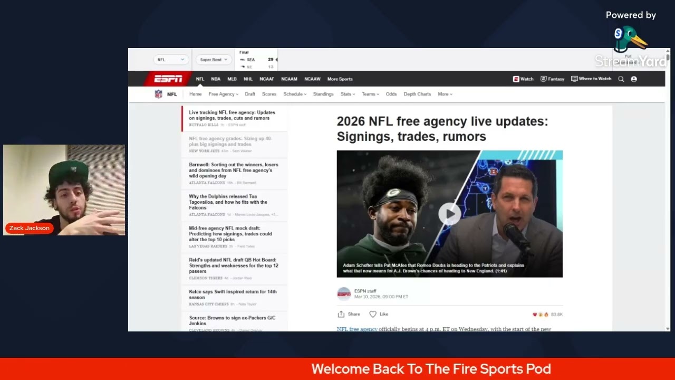Open the SEA vs NE final score card

point(256,60)
